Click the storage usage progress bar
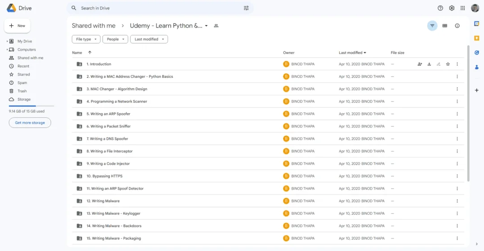 31,106
